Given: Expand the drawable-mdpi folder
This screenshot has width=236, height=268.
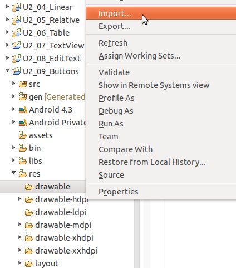Looking at the screenshot, I should point(19,224).
